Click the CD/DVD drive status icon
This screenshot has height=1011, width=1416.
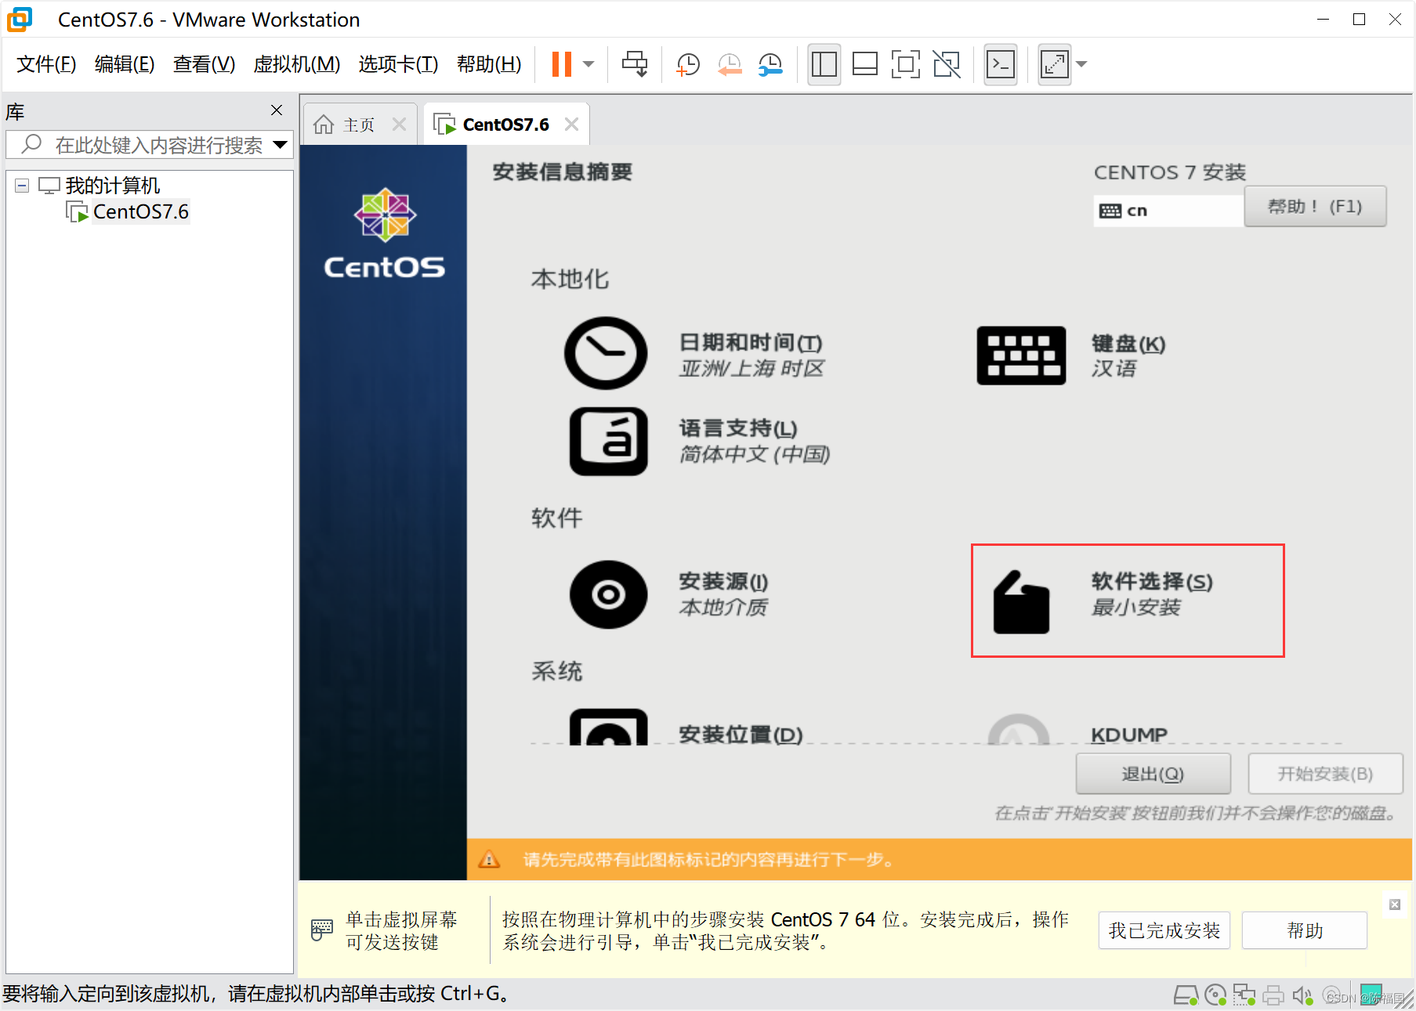(x=1215, y=995)
